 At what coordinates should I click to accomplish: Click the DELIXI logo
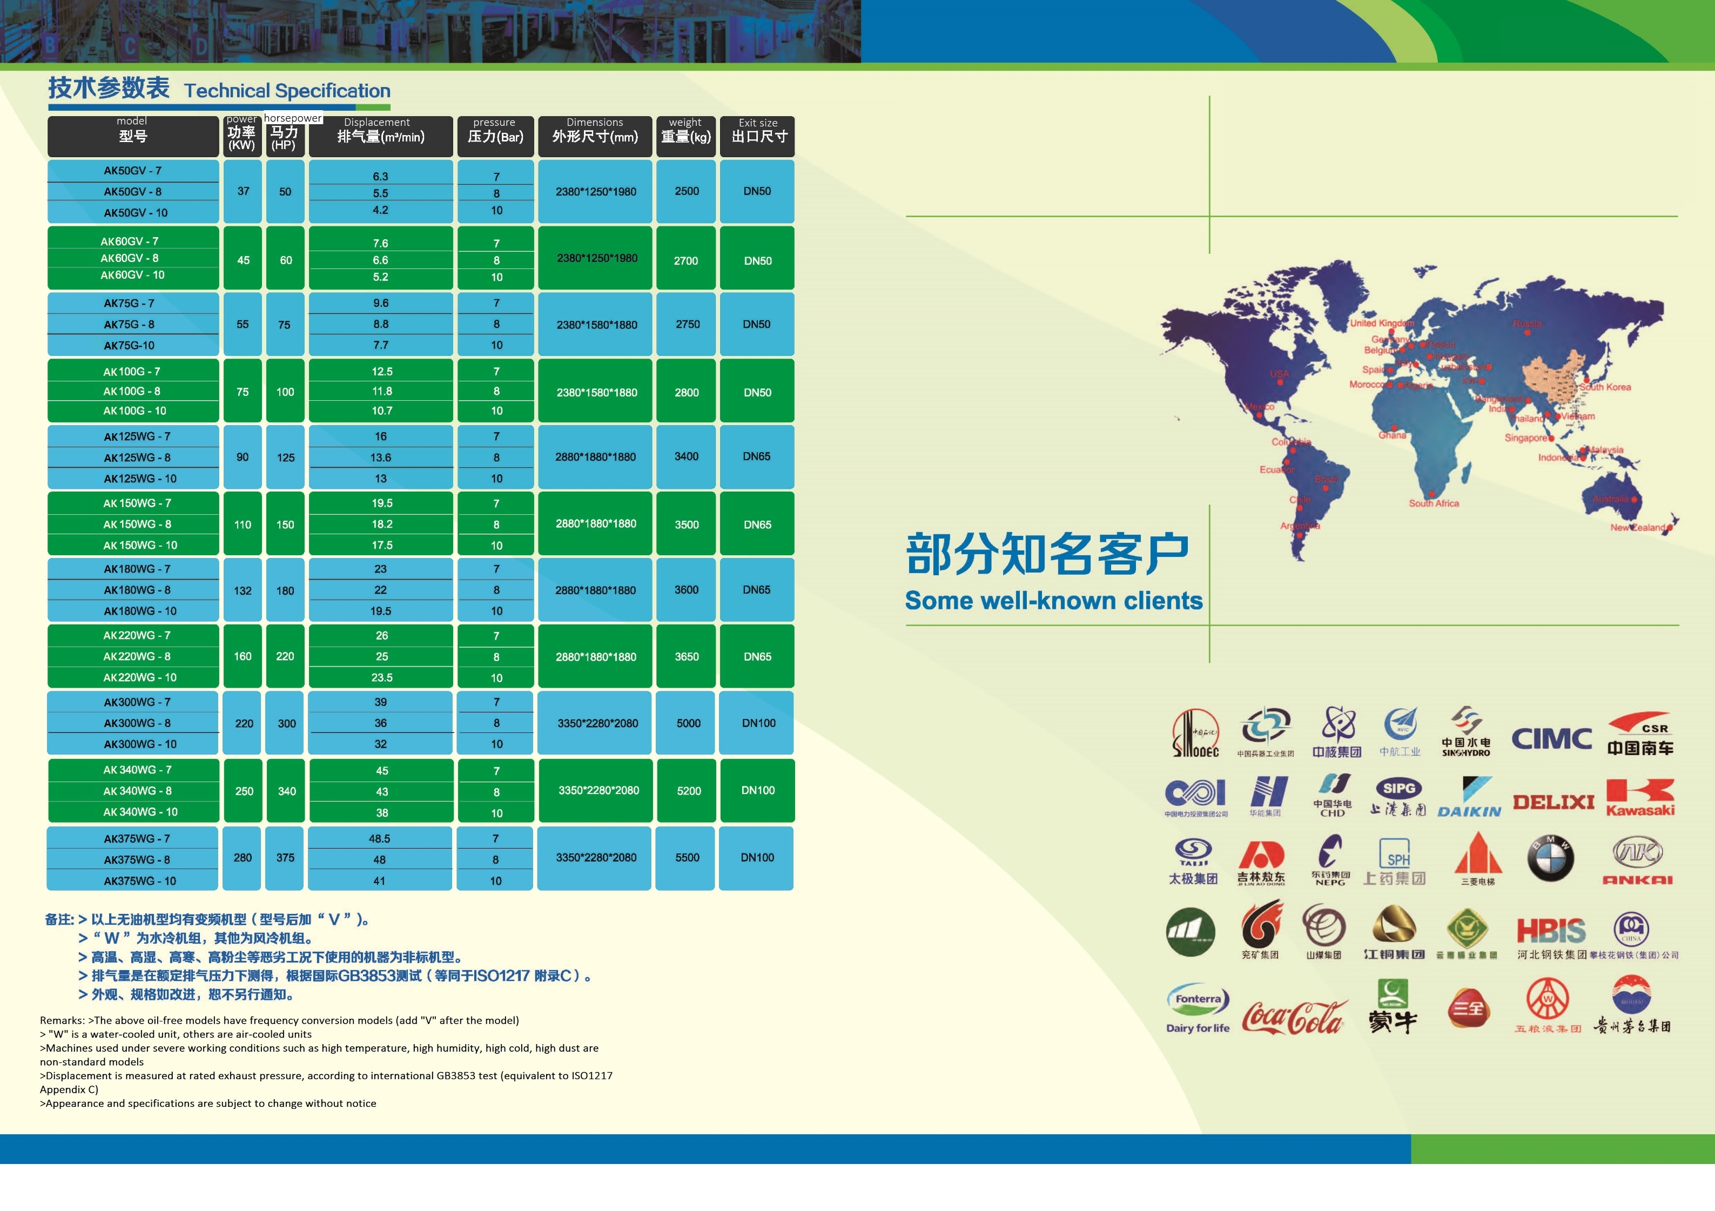tap(1553, 802)
